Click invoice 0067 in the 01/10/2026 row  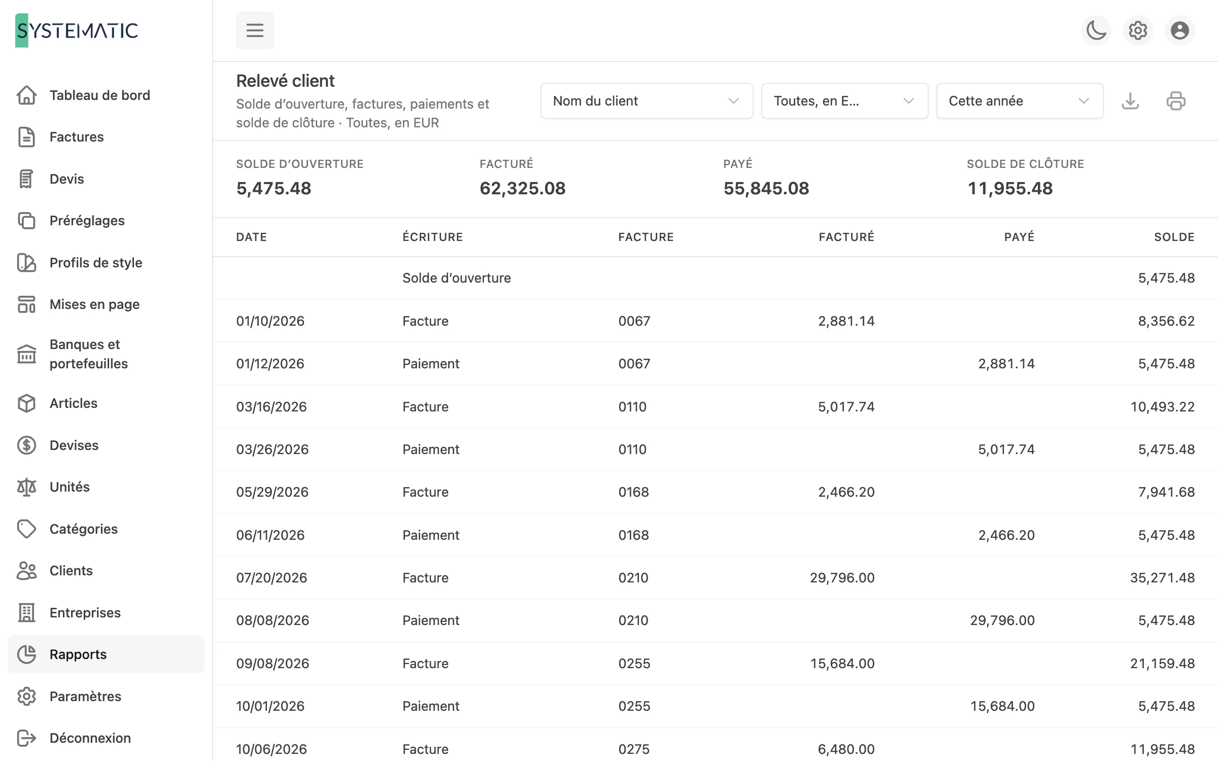click(634, 321)
